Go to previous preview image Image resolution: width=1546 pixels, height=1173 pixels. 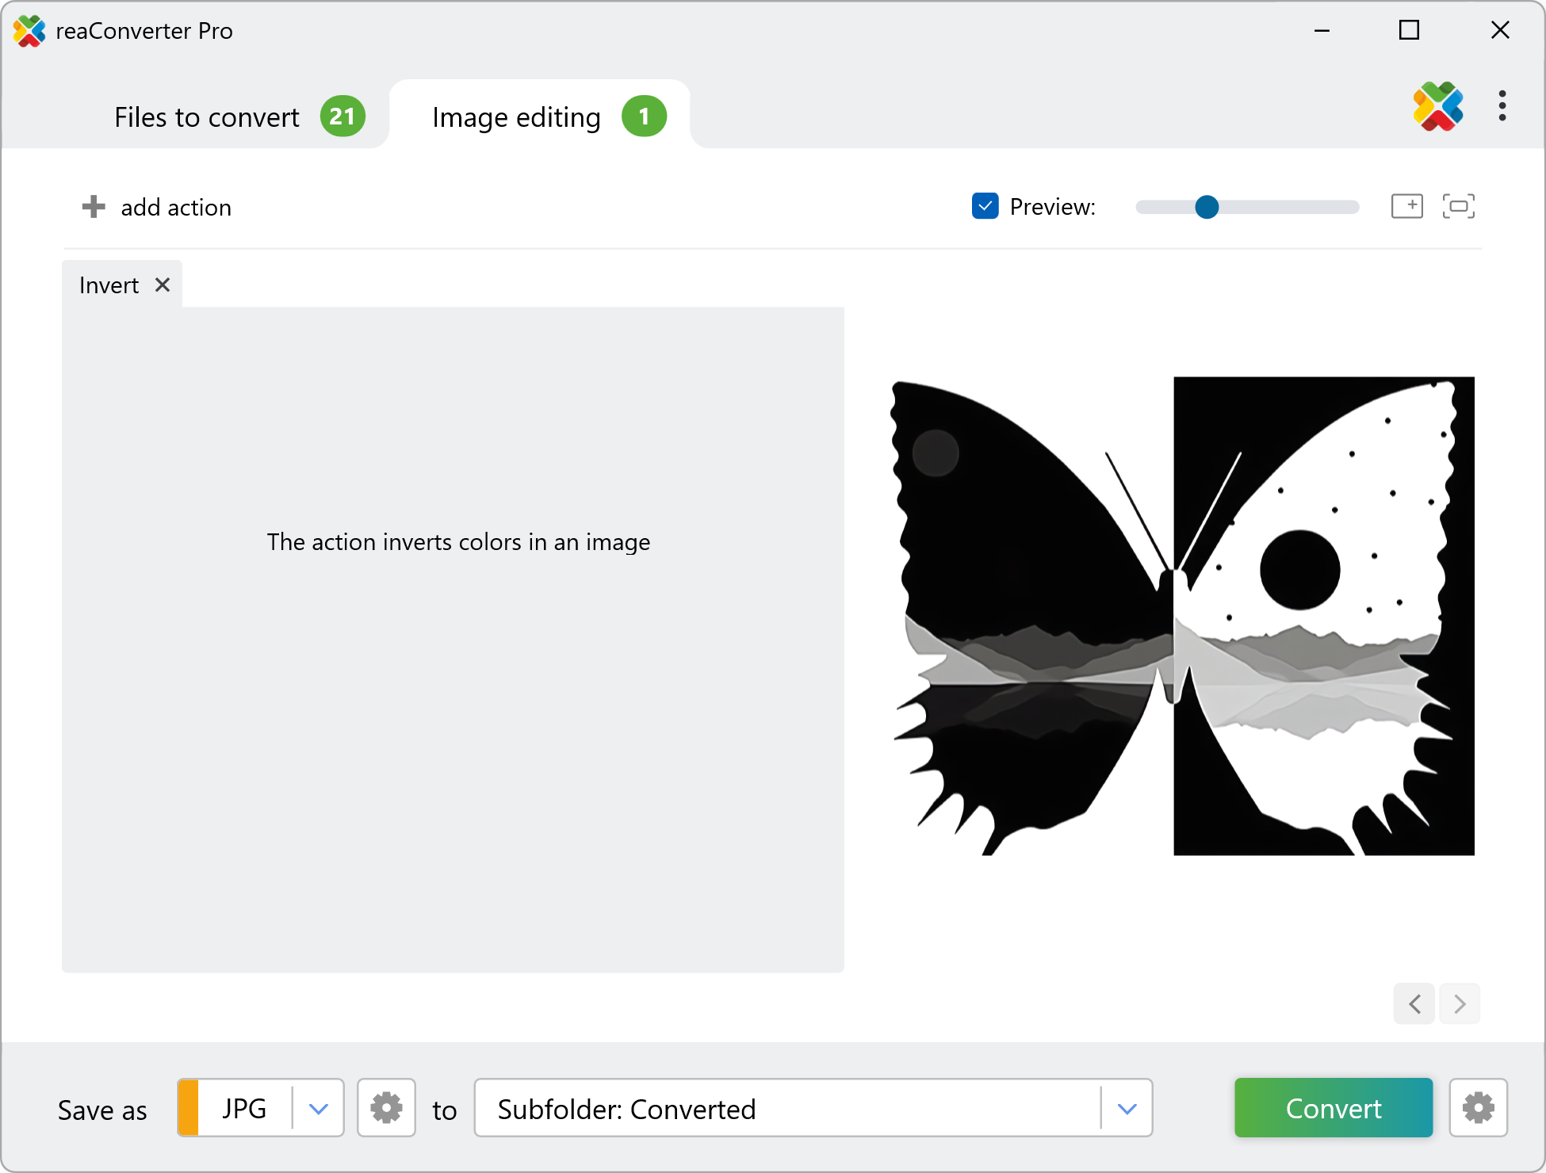pos(1414,1004)
